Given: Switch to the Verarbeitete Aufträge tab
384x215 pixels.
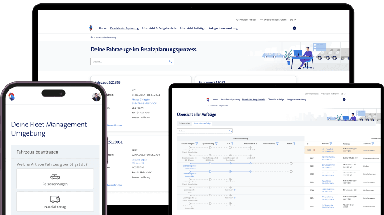Looking at the screenshot, I should pyautogui.click(x=202, y=123).
